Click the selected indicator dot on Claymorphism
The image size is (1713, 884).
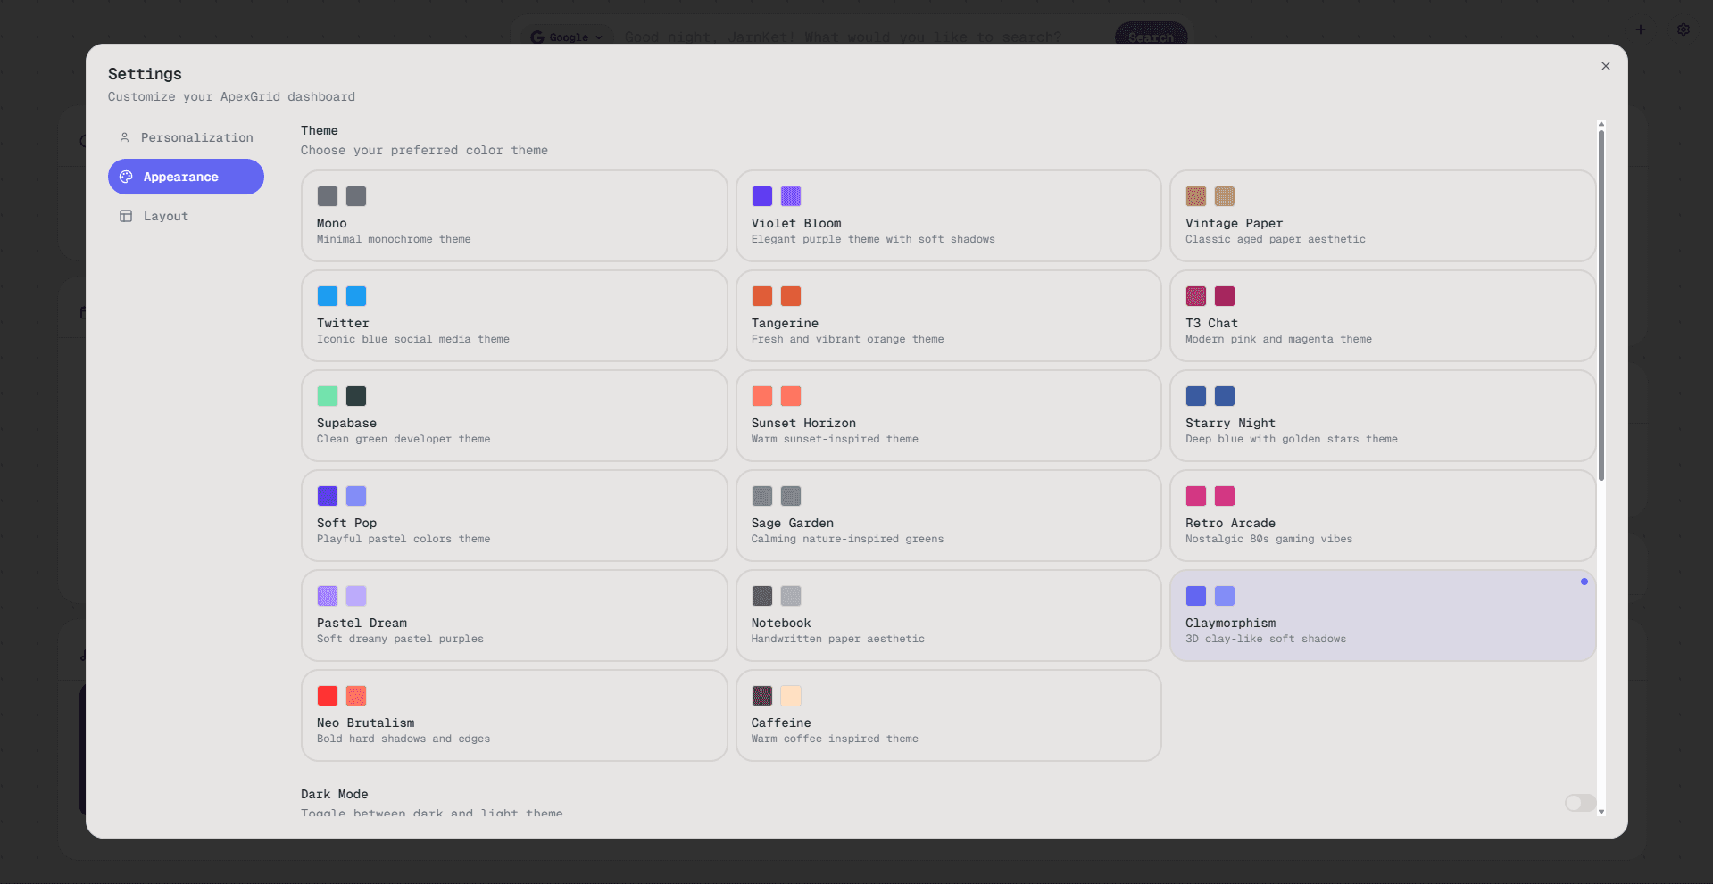[1584, 582]
